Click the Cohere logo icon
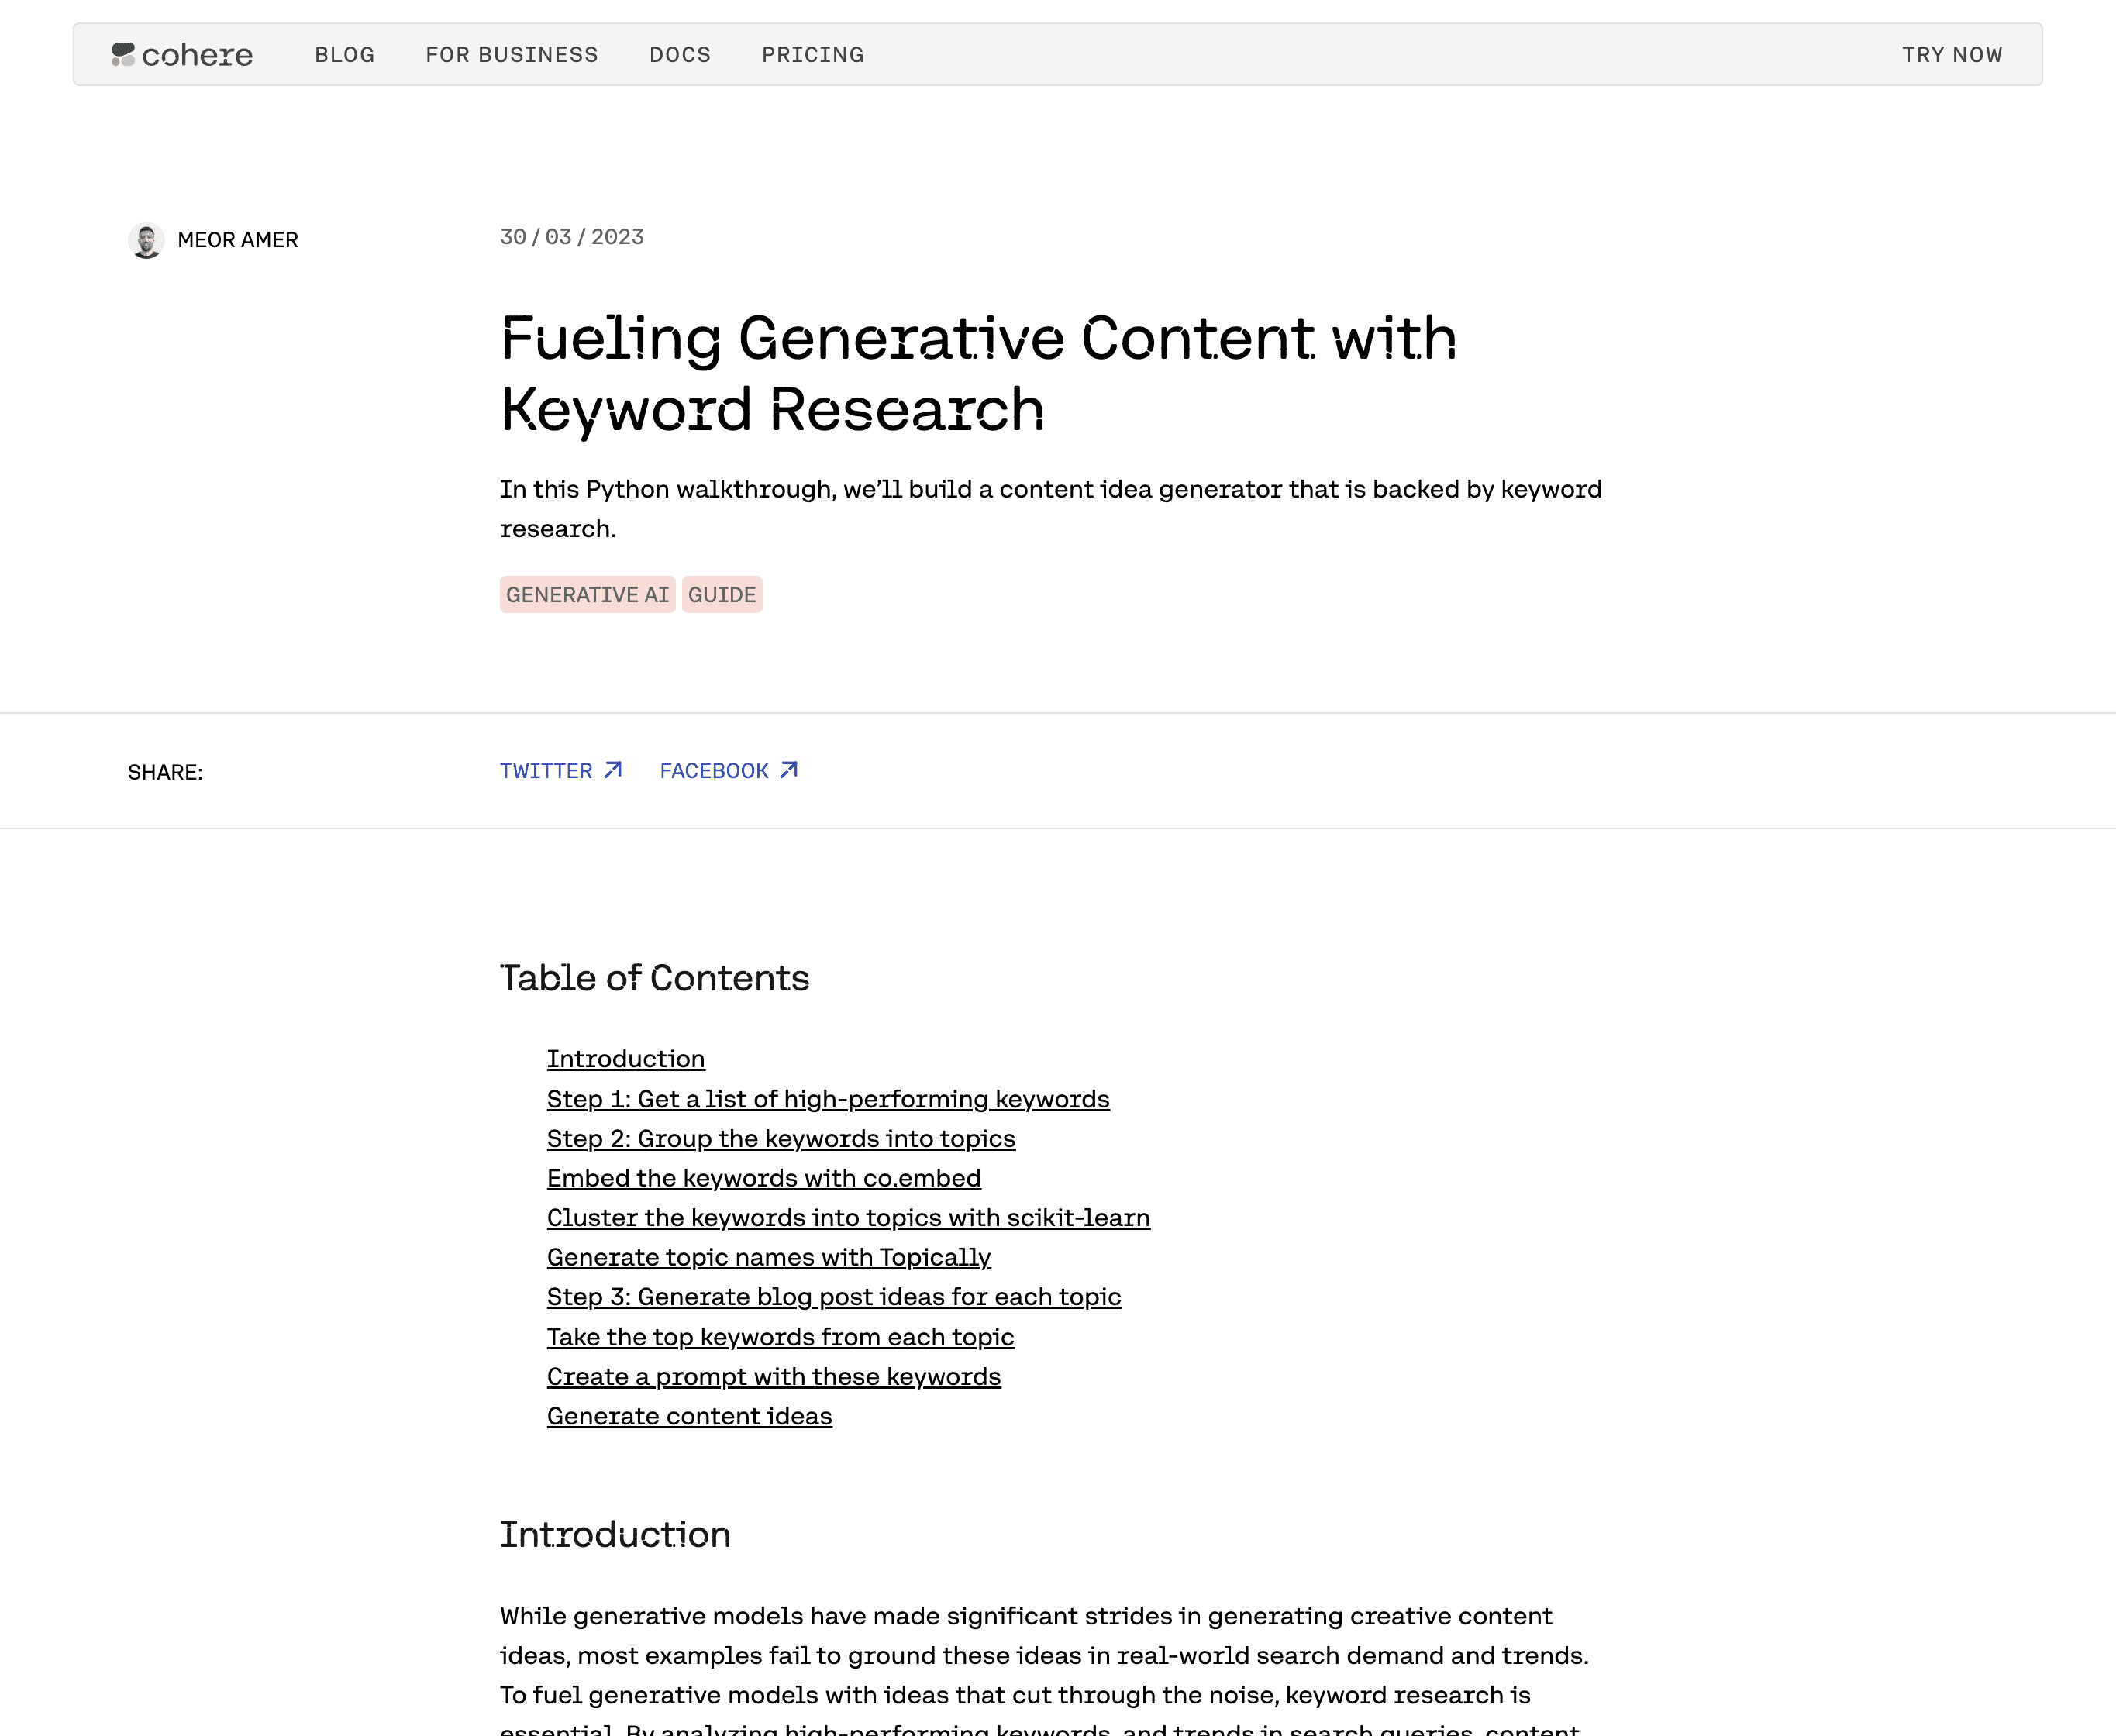 123,54
